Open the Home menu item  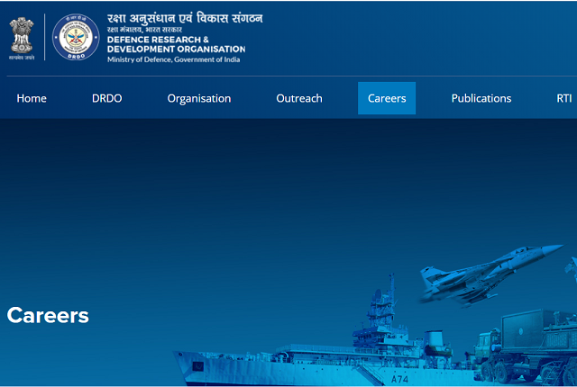tap(32, 99)
